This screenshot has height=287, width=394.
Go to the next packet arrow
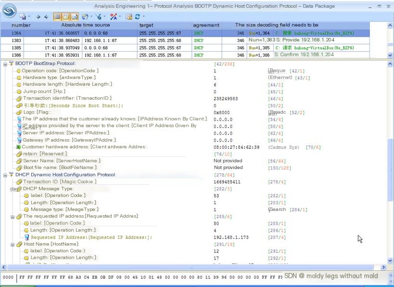[46, 17]
